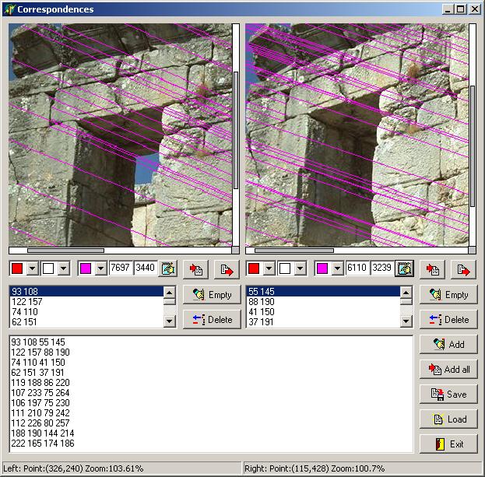Select '122 157' in left point list
The image size is (485, 477).
point(86,302)
